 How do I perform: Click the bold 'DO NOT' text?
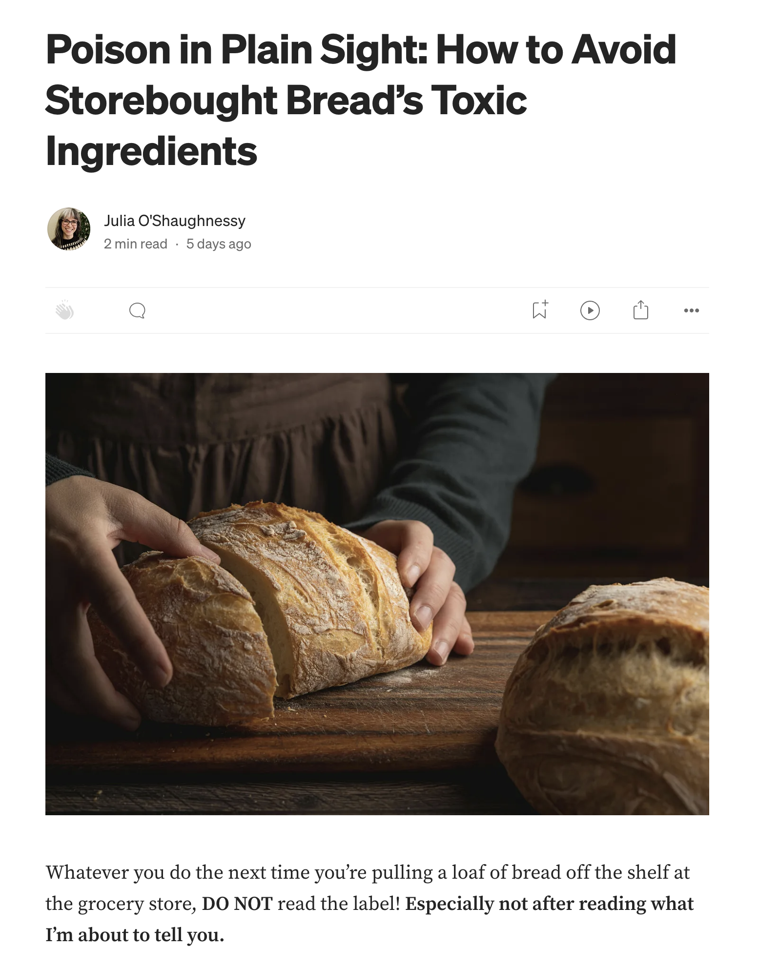click(237, 904)
